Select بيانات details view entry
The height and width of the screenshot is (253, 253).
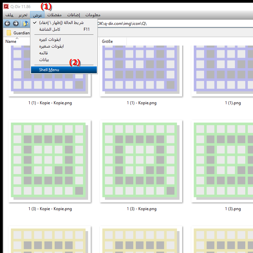pyautogui.click(x=64, y=60)
